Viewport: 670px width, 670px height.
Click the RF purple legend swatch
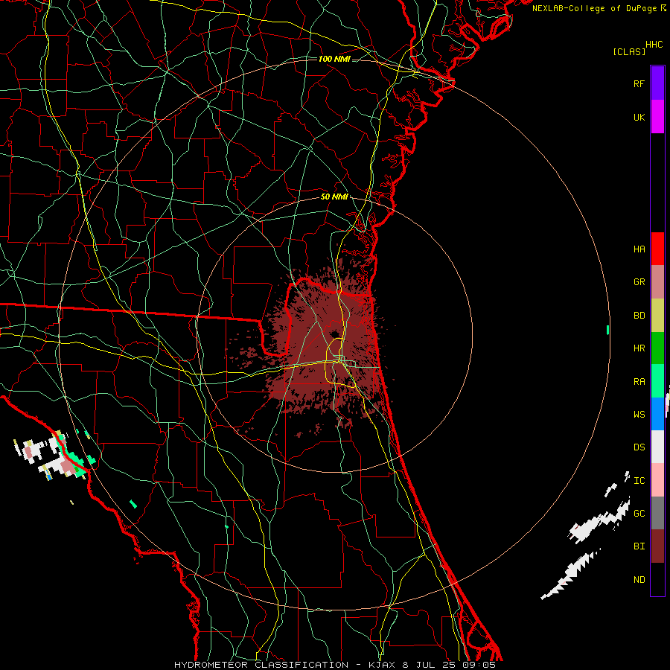tap(657, 83)
